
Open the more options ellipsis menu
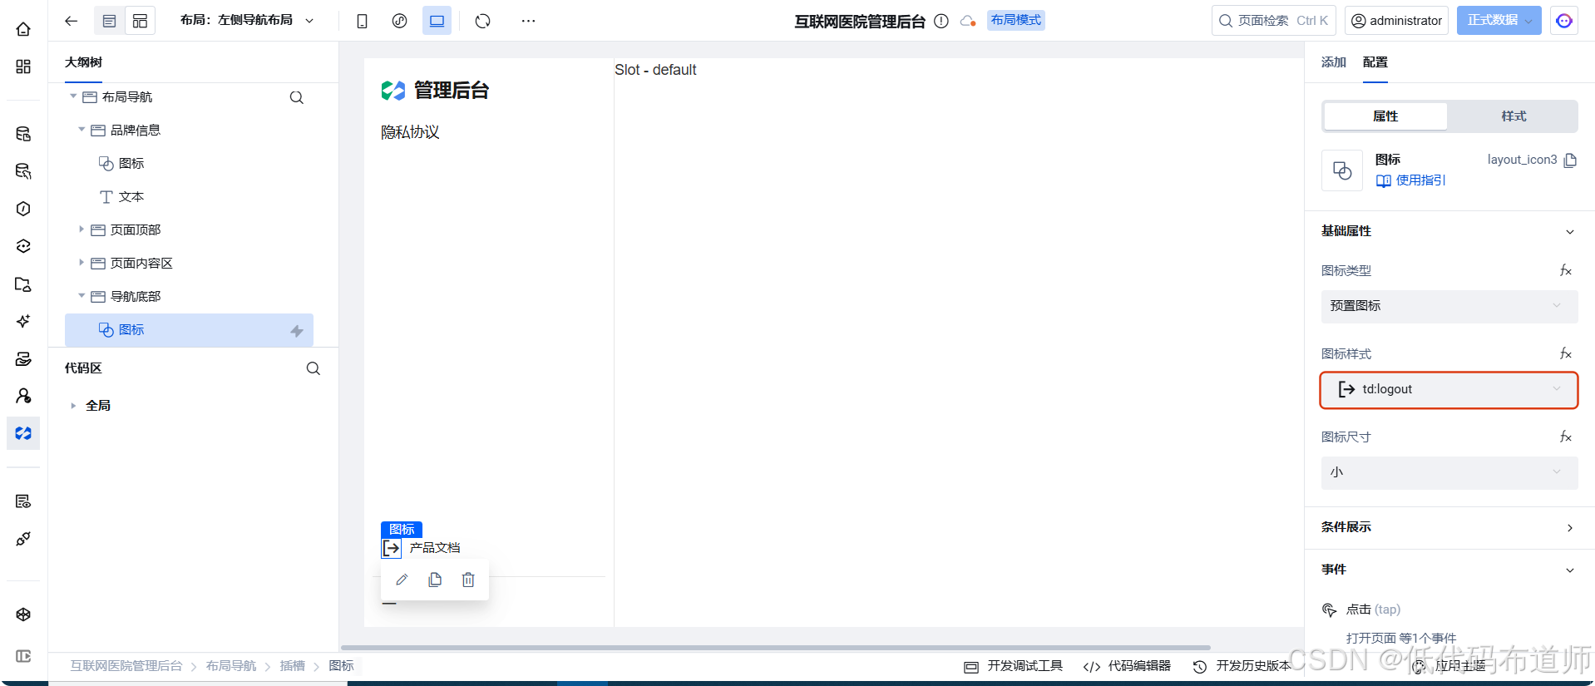528,21
